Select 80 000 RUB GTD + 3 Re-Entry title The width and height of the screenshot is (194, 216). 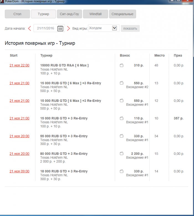64,154
